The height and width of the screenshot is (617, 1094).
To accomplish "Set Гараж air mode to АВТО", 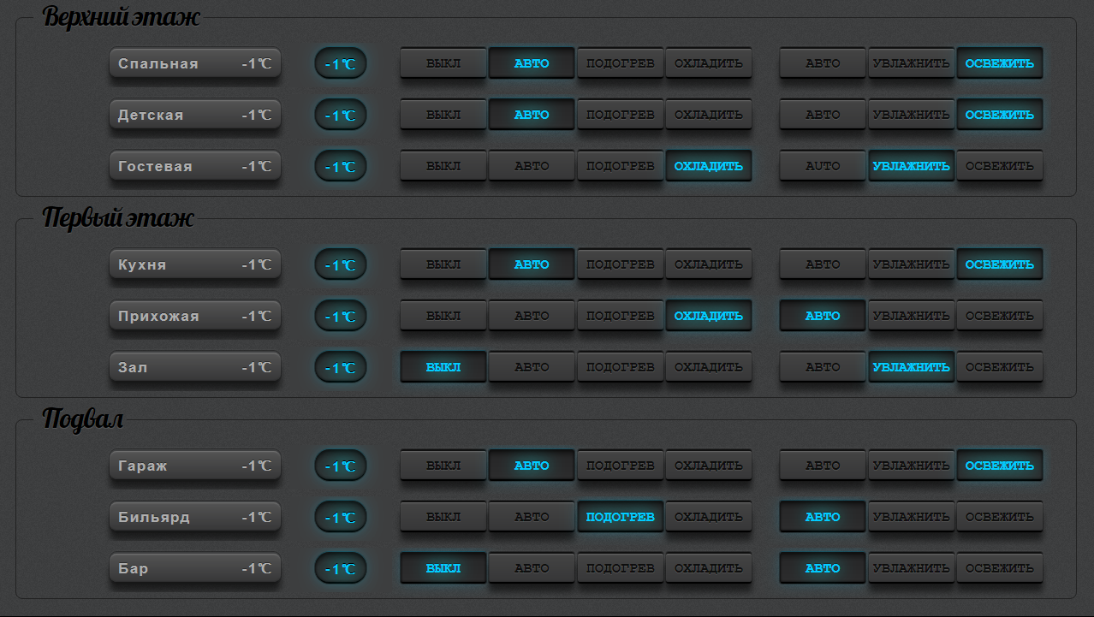I will tap(823, 466).
